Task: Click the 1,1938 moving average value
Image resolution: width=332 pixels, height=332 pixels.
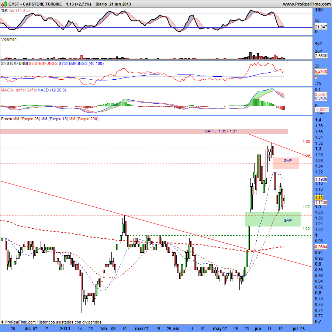Action: [x=321, y=179]
